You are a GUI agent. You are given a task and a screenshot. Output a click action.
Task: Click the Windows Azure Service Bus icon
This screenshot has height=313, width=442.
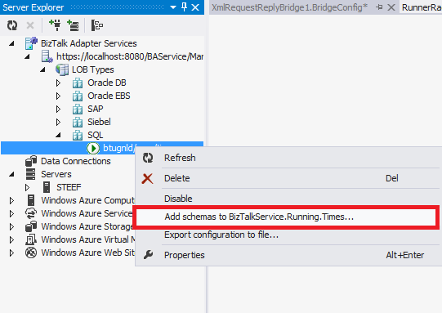click(31, 213)
